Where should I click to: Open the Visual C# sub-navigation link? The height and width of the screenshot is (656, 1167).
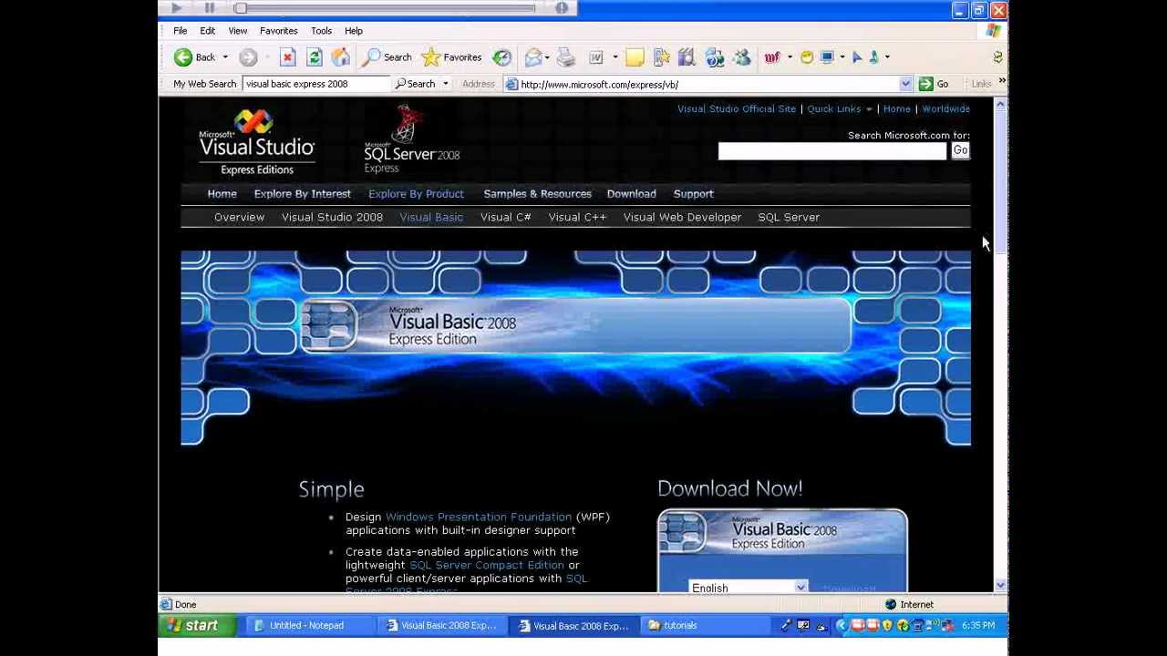pyautogui.click(x=506, y=218)
